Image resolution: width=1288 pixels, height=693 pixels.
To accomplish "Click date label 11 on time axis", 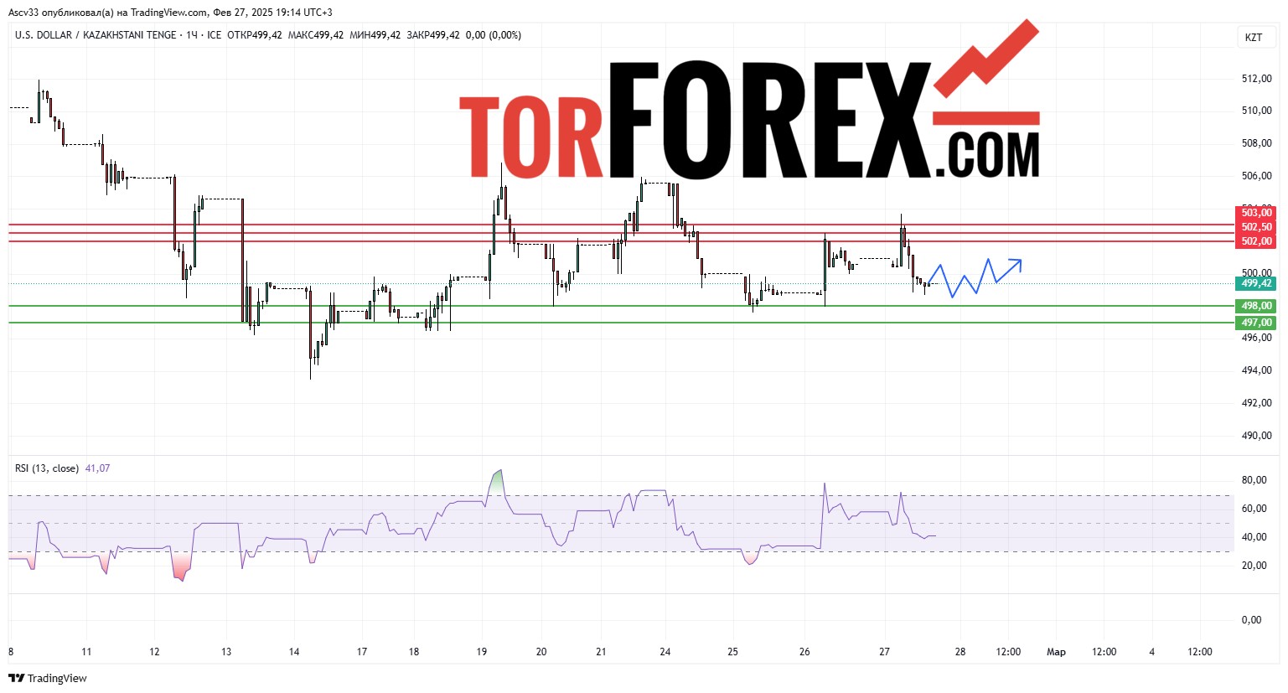I will pos(86,652).
